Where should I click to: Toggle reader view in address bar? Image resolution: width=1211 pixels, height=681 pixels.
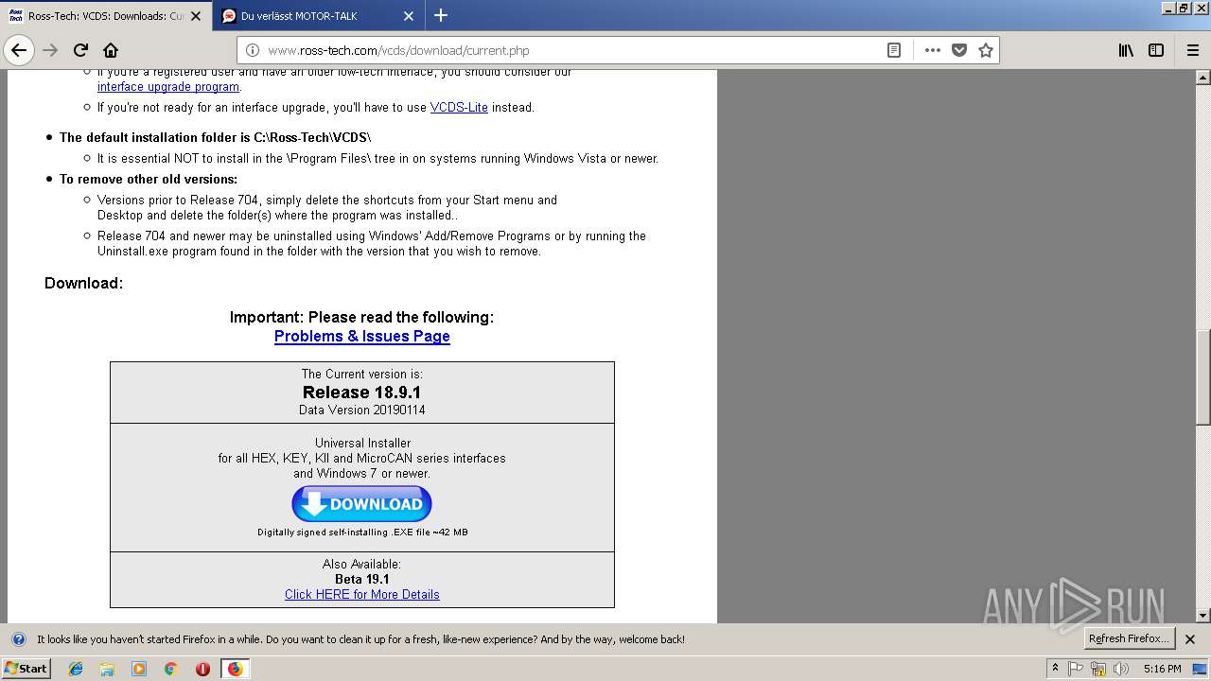pos(893,50)
